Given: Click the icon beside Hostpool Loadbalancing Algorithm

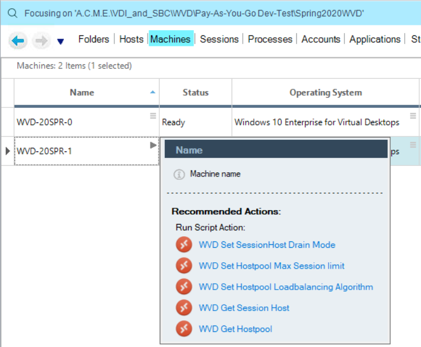Looking at the screenshot, I should 184,287.
